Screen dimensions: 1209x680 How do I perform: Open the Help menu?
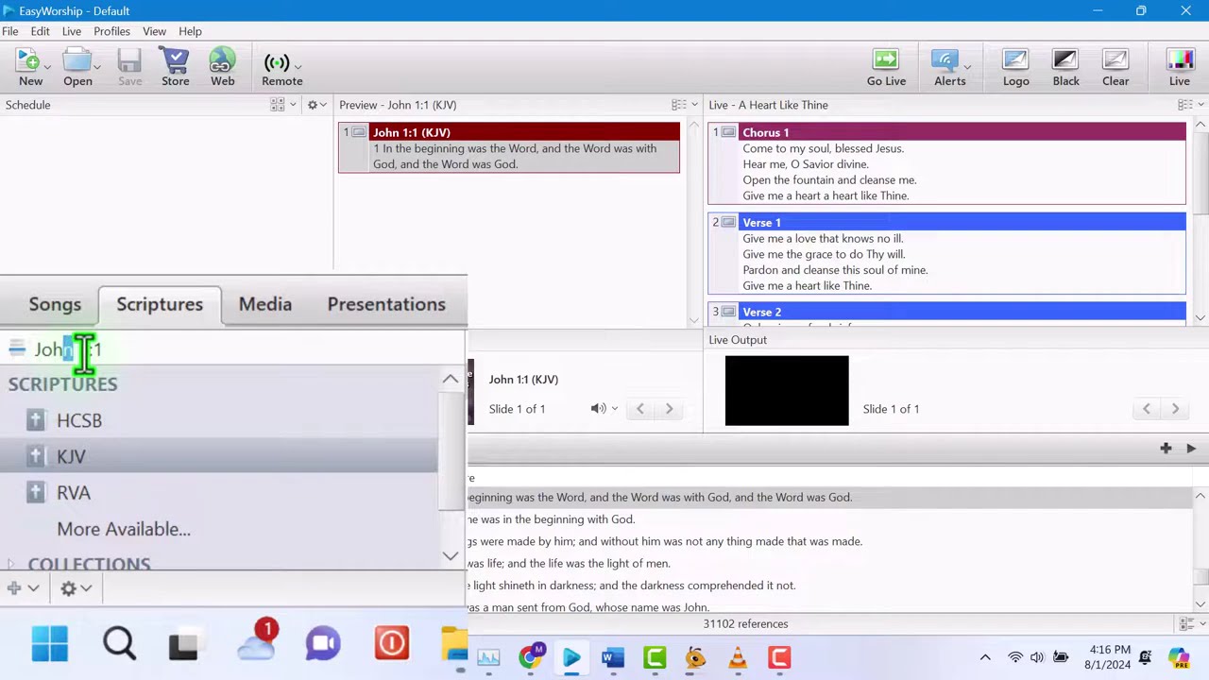click(190, 31)
